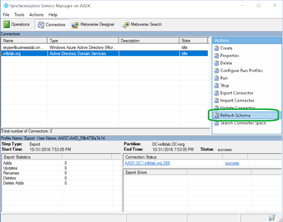Switch to the Operations tab label
This screenshot has width=283, height=222.
pyautogui.click(x=20, y=24)
